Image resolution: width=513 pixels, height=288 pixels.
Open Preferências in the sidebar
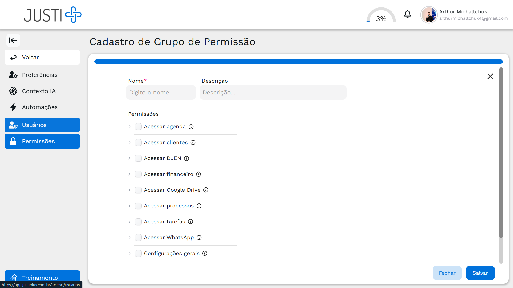pos(40,75)
